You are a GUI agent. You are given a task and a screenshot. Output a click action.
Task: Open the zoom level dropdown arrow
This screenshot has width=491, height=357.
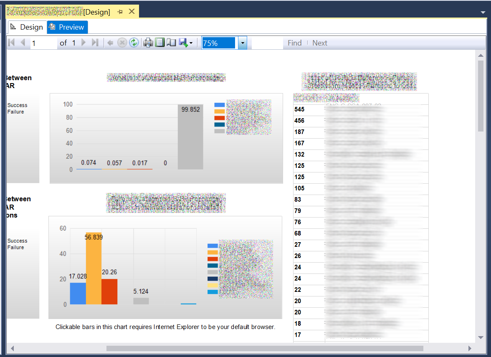click(243, 43)
